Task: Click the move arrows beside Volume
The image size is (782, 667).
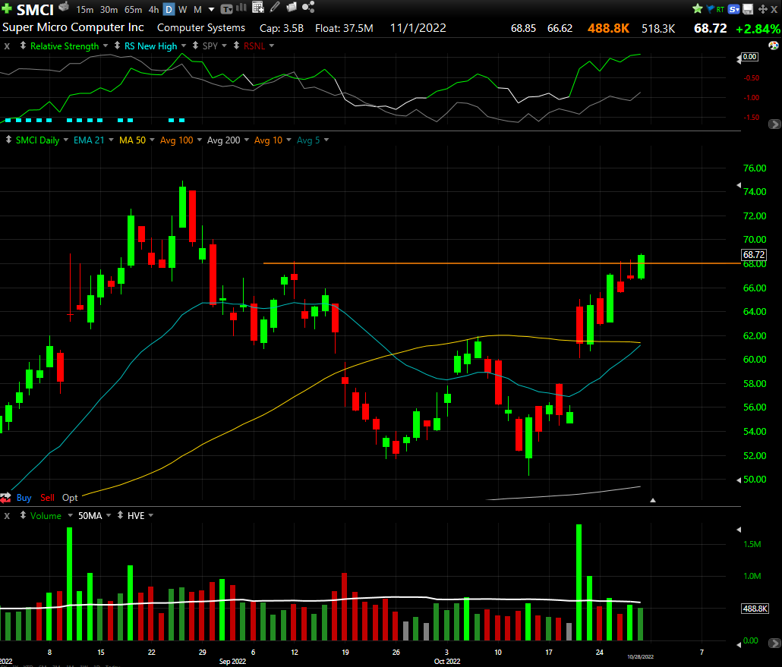Action: (x=23, y=515)
